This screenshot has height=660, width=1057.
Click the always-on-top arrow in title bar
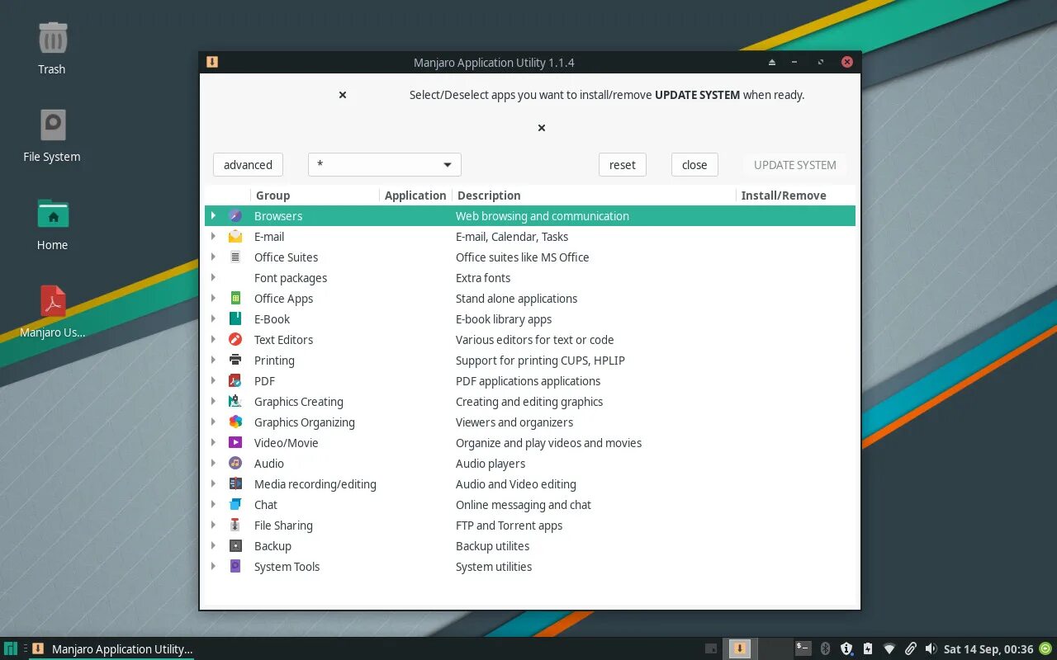click(x=772, y=62)
